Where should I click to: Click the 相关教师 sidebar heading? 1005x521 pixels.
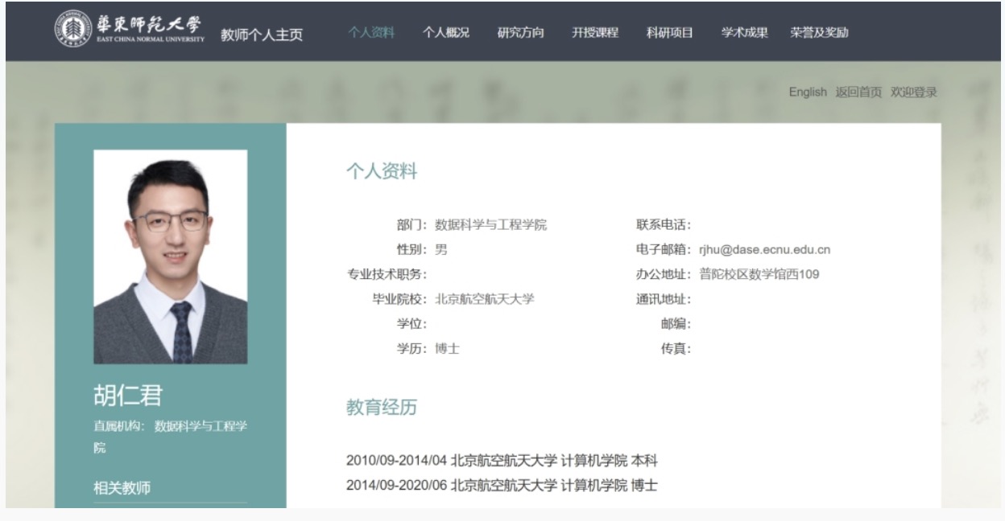coord(122,487)
